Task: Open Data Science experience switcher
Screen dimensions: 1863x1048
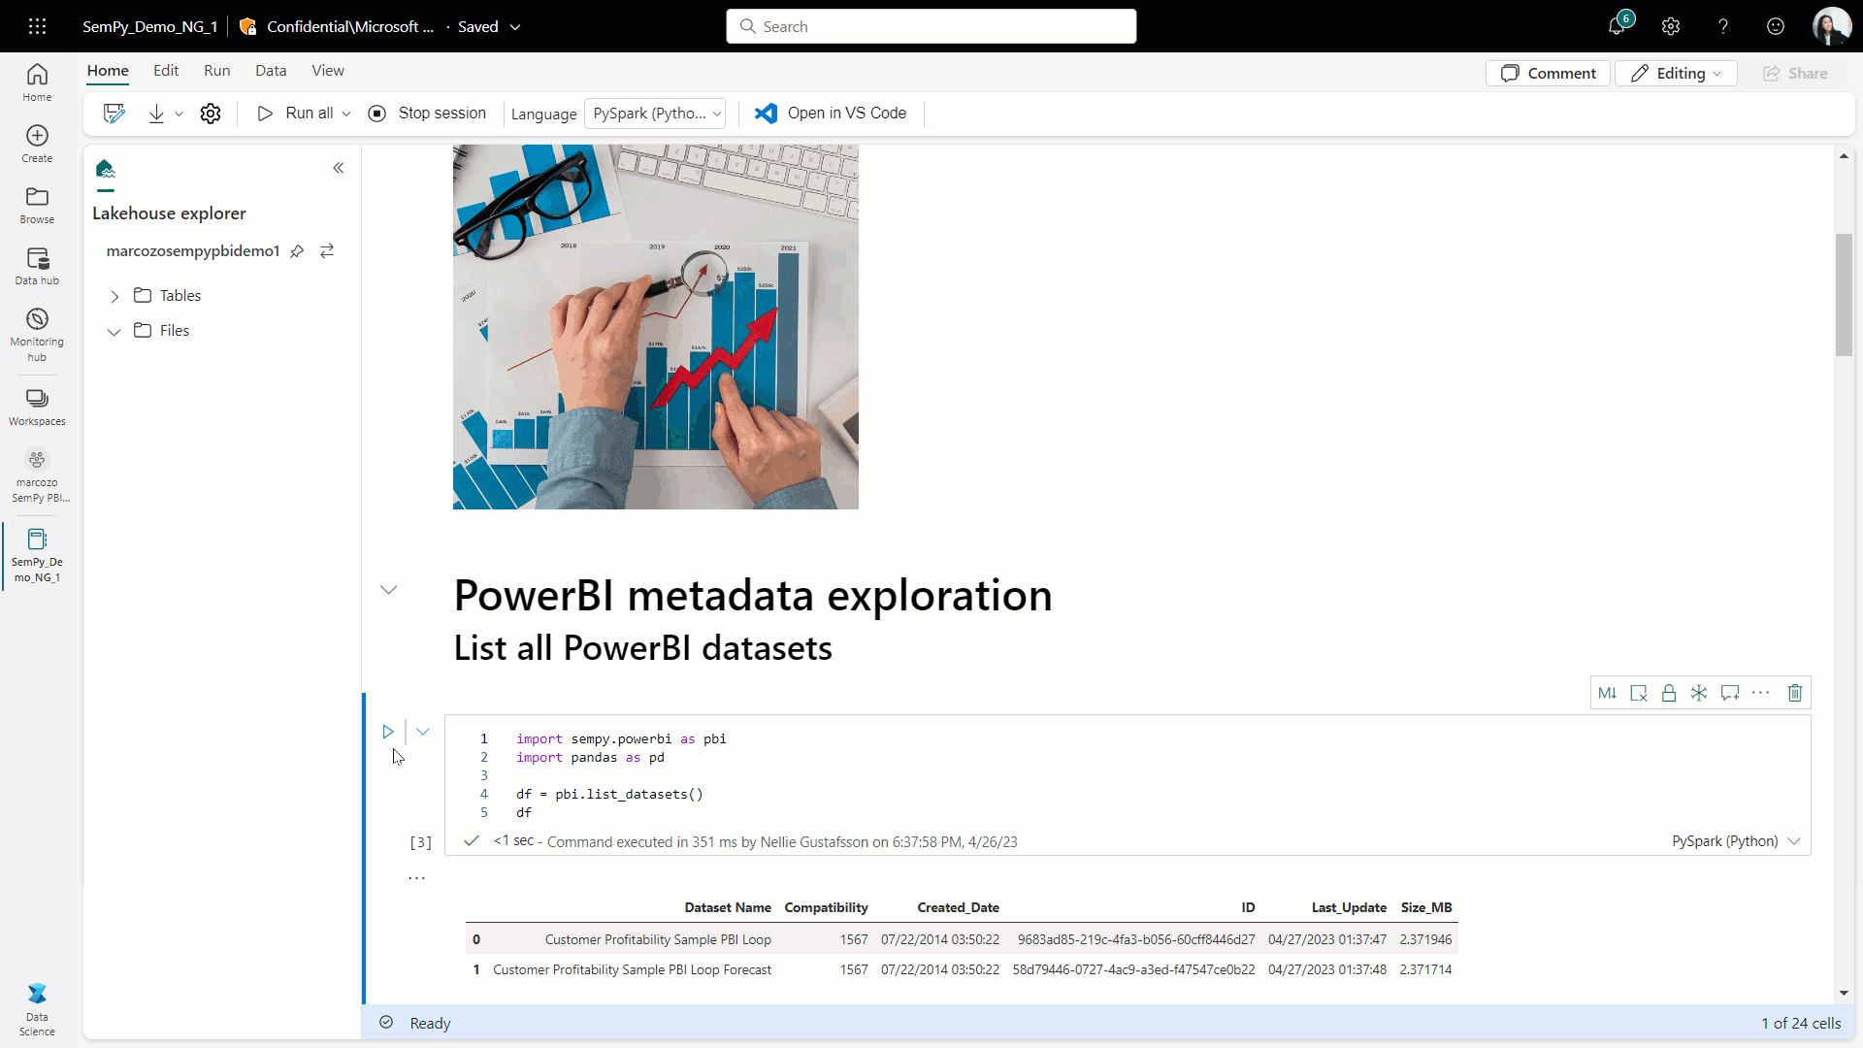Action: coord(37,1010)
